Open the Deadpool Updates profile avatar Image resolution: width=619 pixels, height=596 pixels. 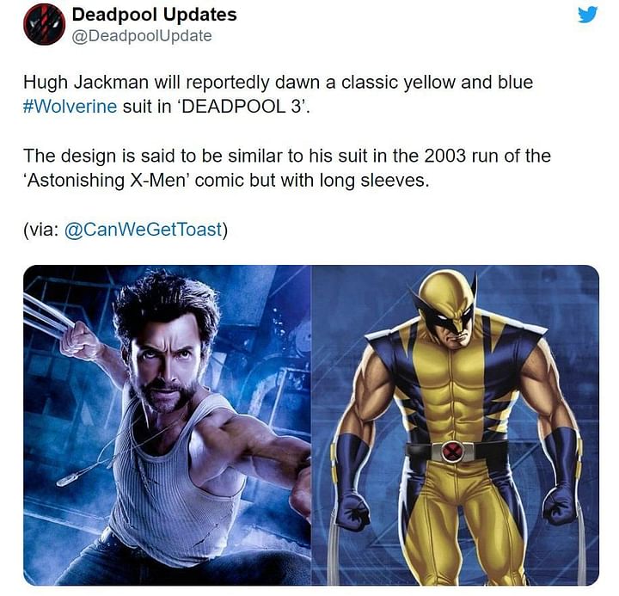click(x=44, y=24)
